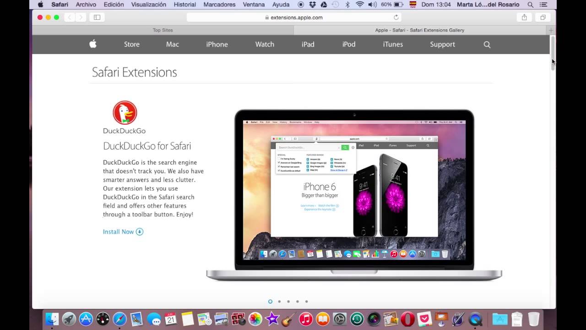Open the Archivo menu

(86, 5)
